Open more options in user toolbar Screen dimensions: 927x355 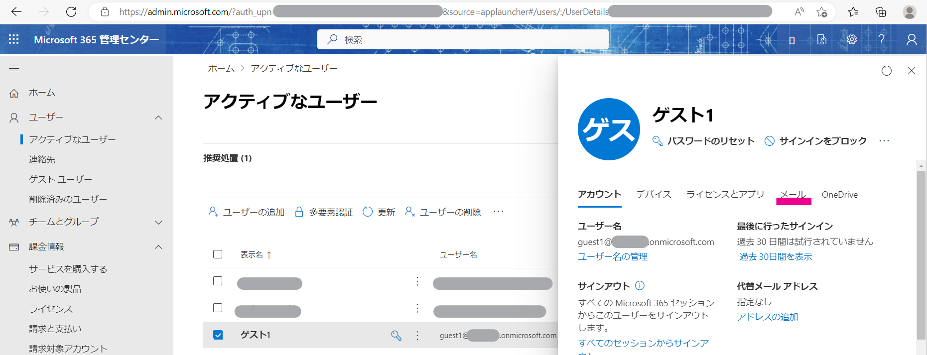498,212
